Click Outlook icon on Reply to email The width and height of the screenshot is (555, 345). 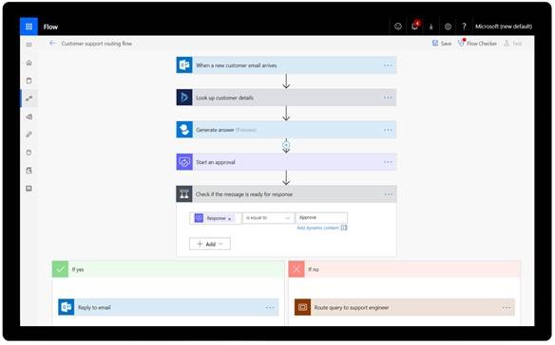click(x=67, y=307)
